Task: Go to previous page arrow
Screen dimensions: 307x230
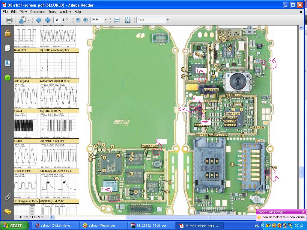Action: (x=38, y=20)
